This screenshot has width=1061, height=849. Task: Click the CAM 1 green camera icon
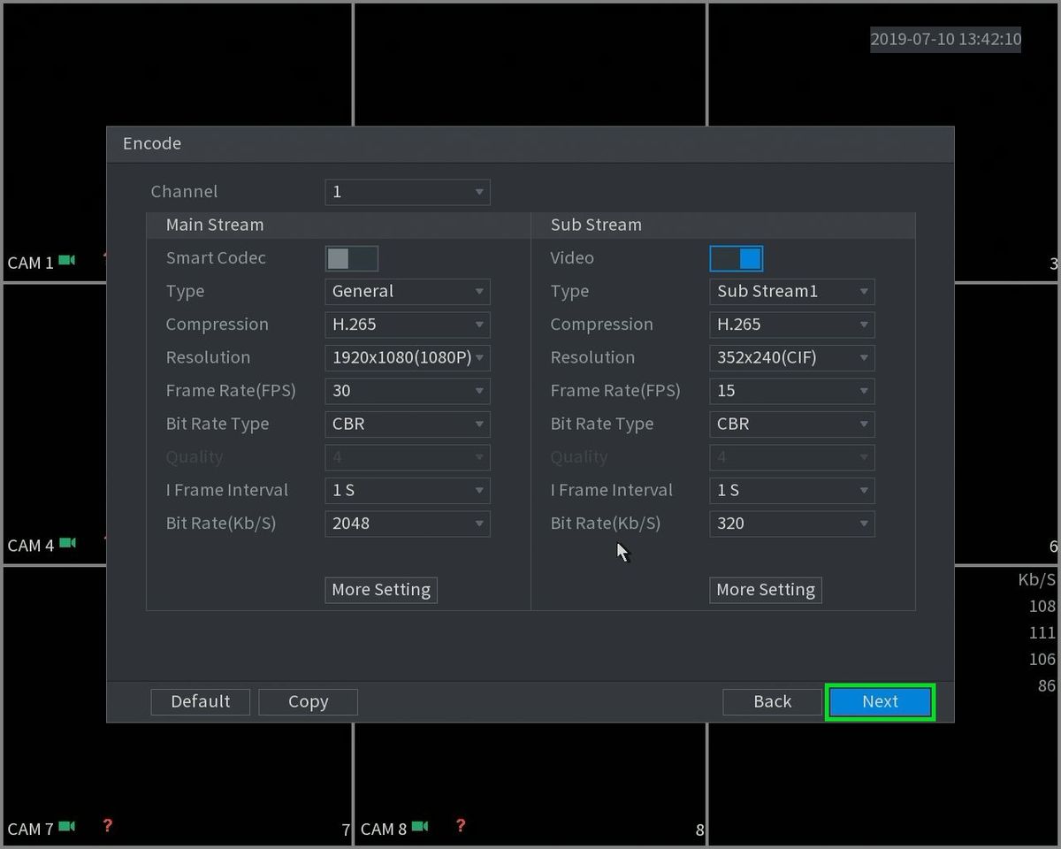coord(67,261)
